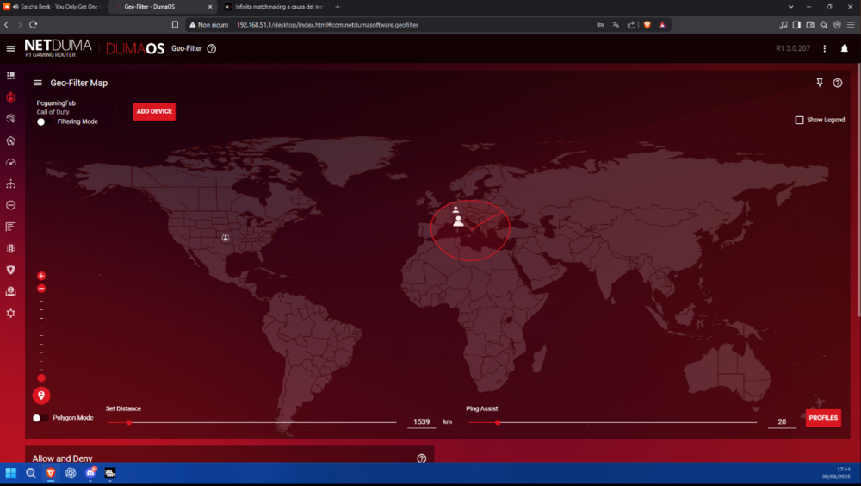Open the tab search dropdown arrow
Viewport: 861px width, 486px height.
(790, 7)
